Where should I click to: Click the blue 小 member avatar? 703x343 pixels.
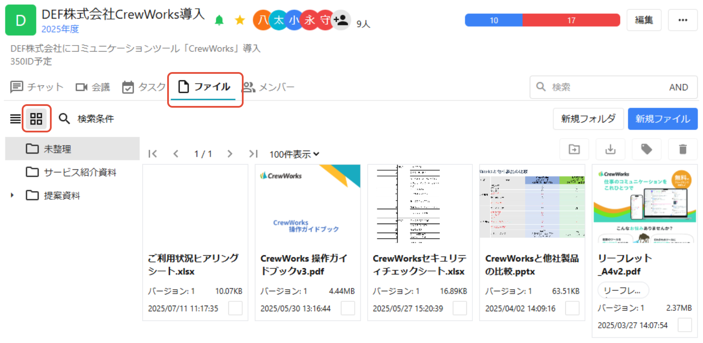pos(294,20)
